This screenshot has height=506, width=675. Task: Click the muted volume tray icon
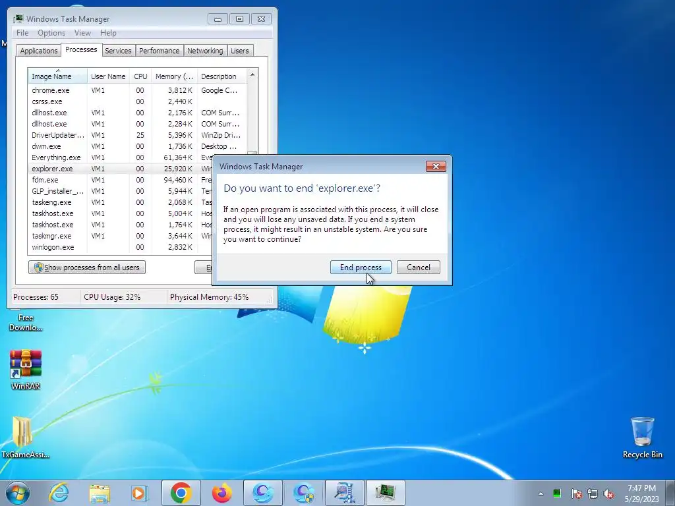608,493
